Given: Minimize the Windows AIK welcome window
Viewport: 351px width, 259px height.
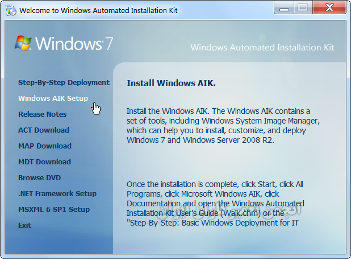Looking at the screenshot, I should pos(284,8).
